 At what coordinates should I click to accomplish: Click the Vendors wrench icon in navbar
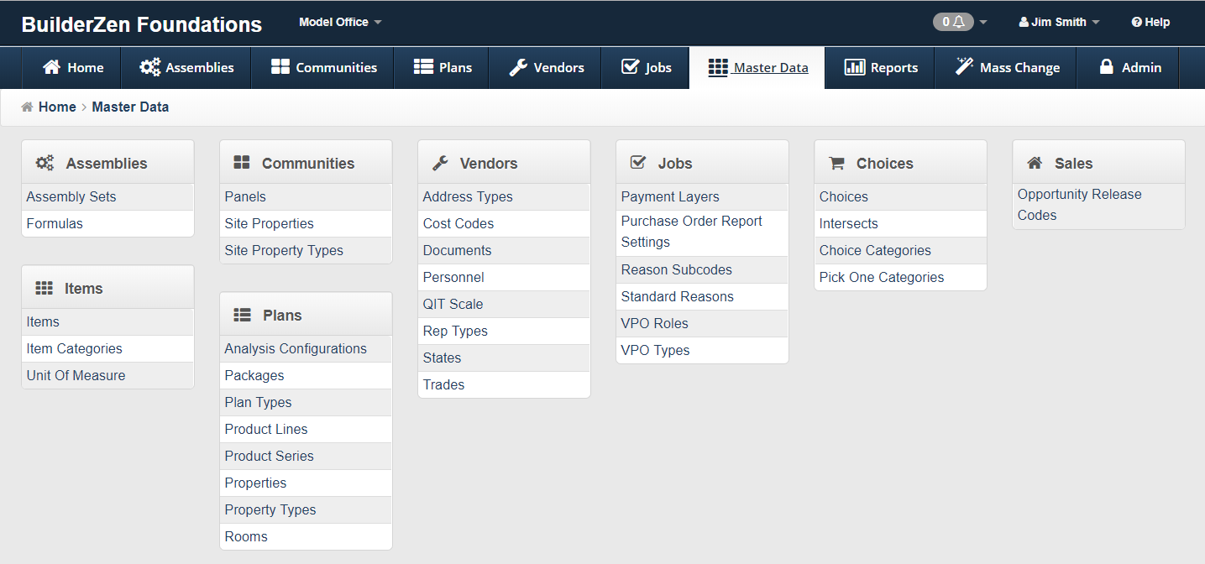tap(518, 67)
